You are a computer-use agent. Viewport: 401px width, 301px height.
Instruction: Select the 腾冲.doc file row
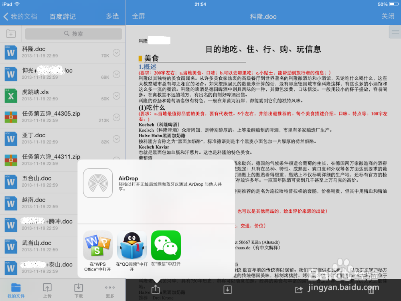pos(39,225)
